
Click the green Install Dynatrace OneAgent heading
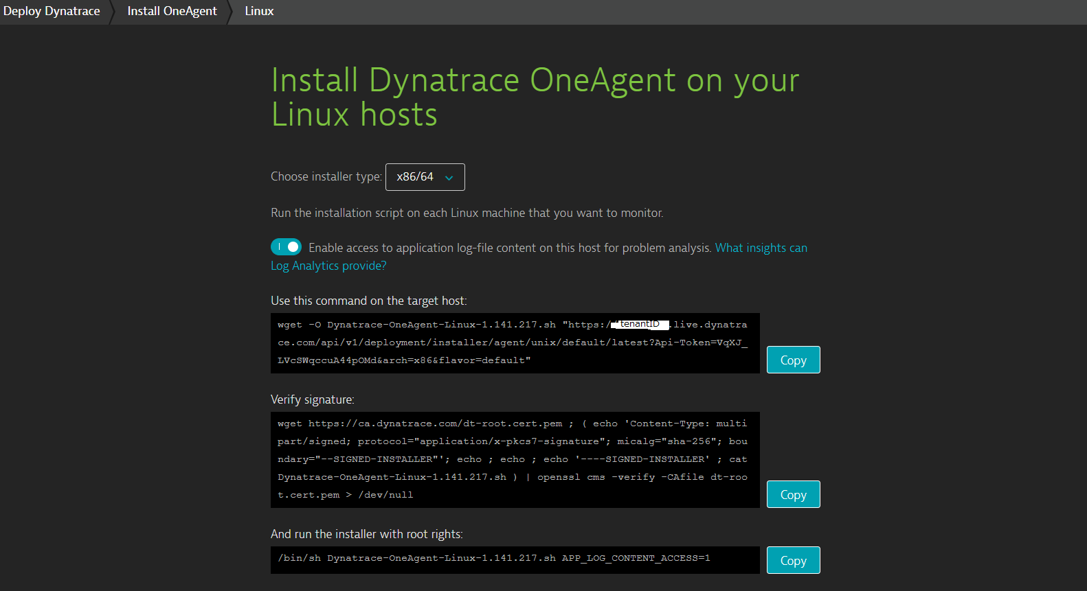[535, 97]
